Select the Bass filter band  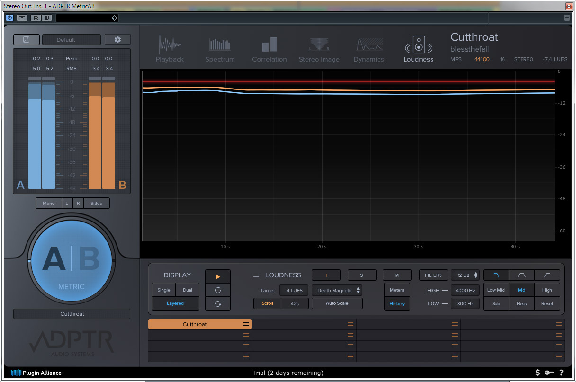[522, 304]
